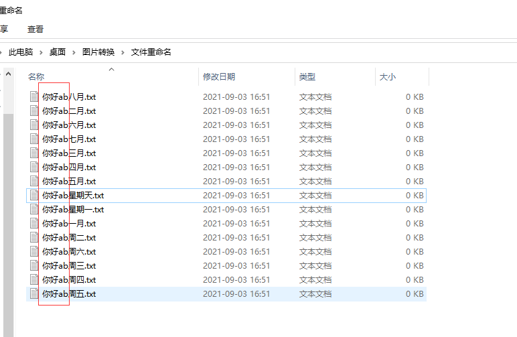Expand the chevron after 图片转换 breadcrumb

point(123,52)
